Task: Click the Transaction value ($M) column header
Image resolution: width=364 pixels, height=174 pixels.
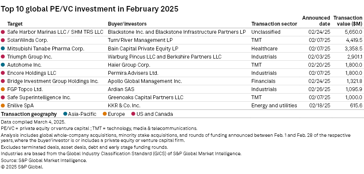Action: coord(348,21)
